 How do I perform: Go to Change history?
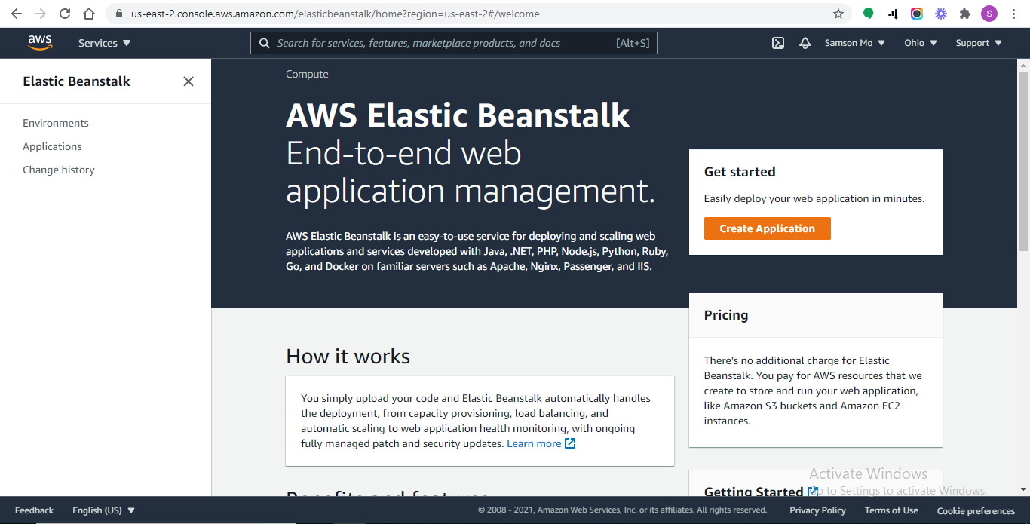point(58,170)
